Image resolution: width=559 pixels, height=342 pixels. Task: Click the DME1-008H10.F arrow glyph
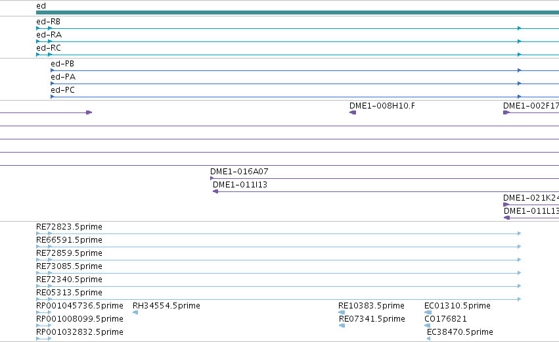pyautogui.click(x=353, y=112)
